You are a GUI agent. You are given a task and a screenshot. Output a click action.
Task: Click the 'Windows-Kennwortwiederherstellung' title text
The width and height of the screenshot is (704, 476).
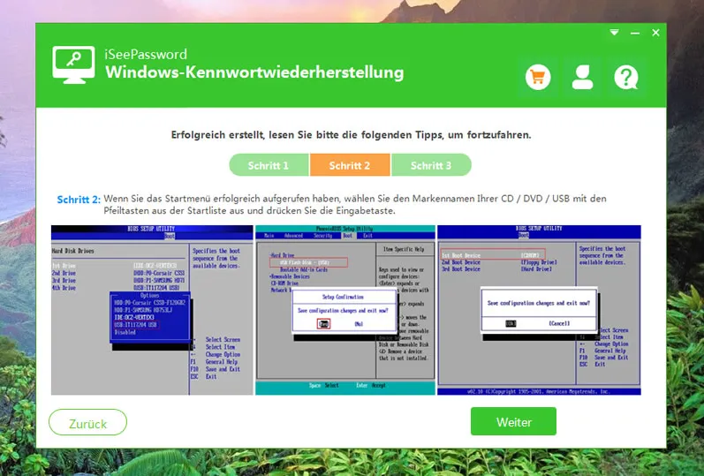pyautogui.click(x=254, y=72)
